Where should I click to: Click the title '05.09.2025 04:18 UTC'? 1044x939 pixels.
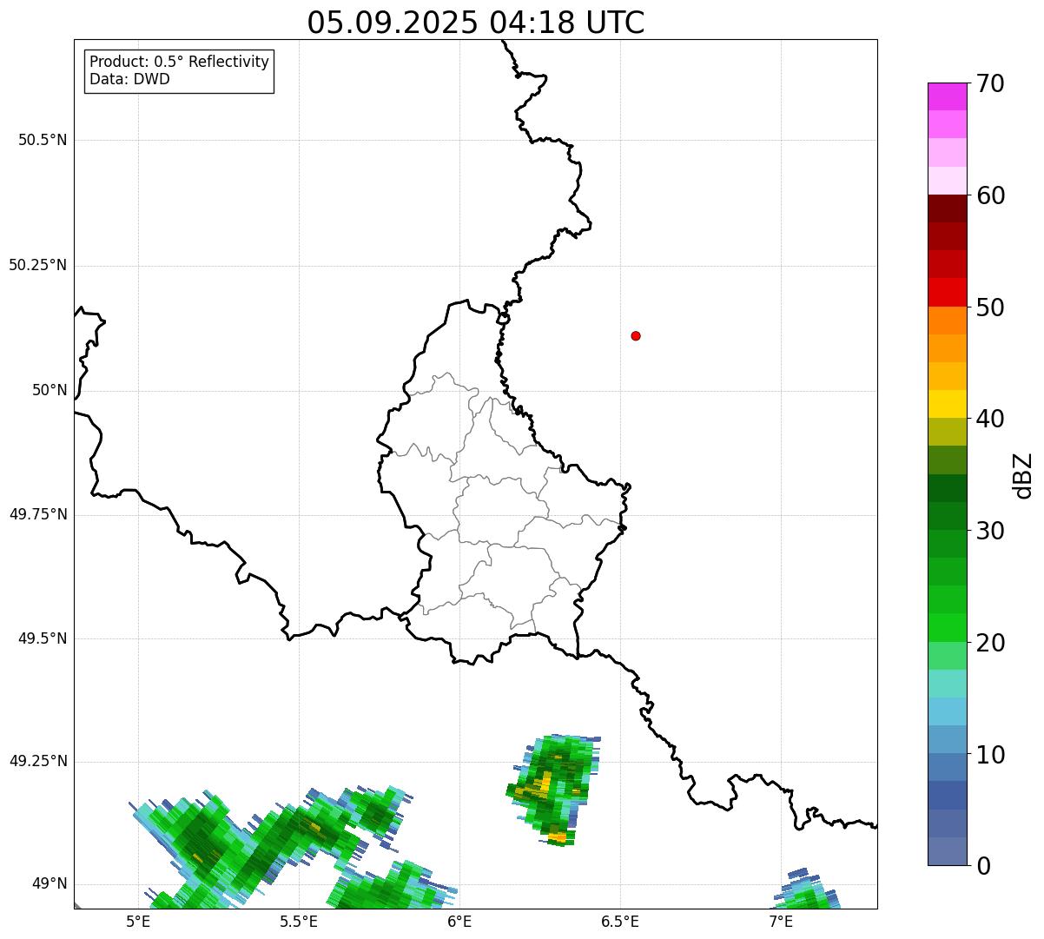pyautogui.click(x=476, y=23)
